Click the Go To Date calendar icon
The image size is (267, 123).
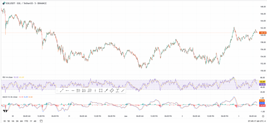tap(41, 121)
